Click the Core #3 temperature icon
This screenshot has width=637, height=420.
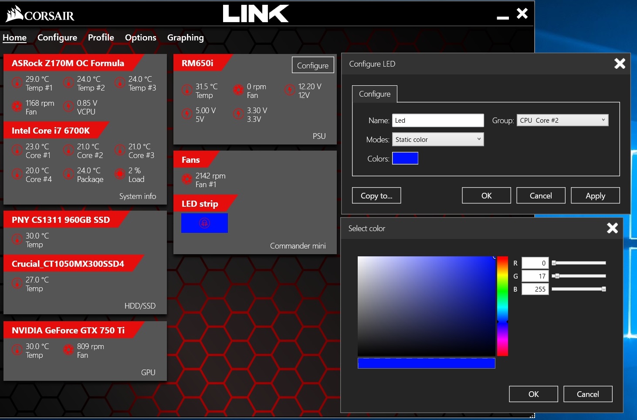pos(120,150)
